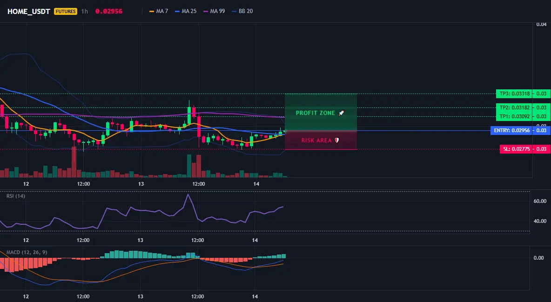Click the HOME_USDT symbol title

(x=29, y=11)
